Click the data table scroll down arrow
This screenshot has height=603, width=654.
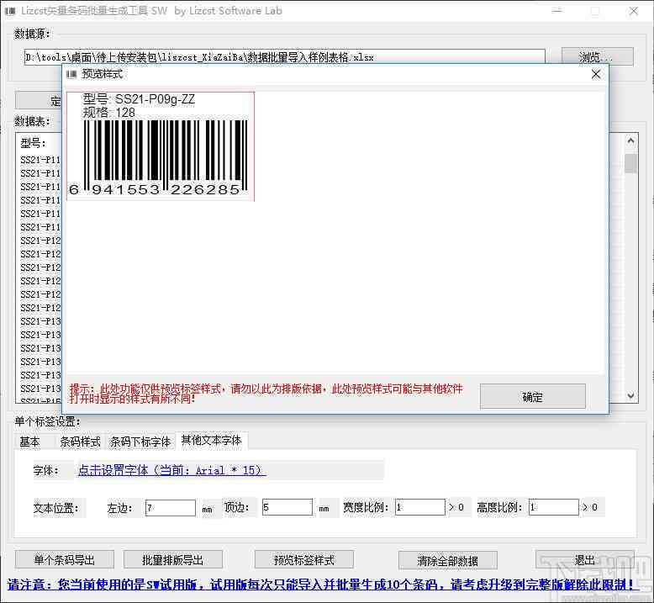630,395
